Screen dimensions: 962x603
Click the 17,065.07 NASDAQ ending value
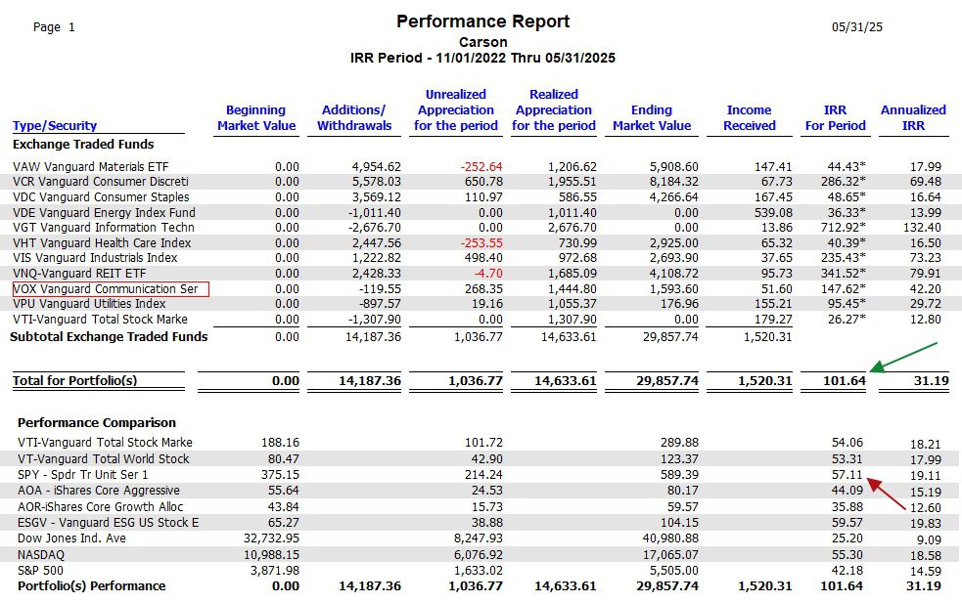[x=670, y=555]
